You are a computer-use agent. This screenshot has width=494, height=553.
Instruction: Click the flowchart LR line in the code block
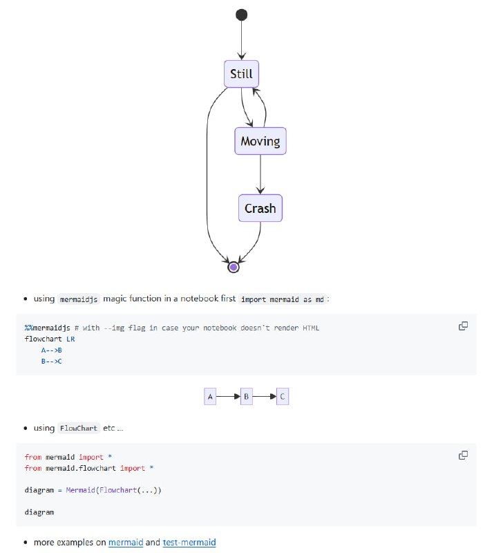coord(48,339)
